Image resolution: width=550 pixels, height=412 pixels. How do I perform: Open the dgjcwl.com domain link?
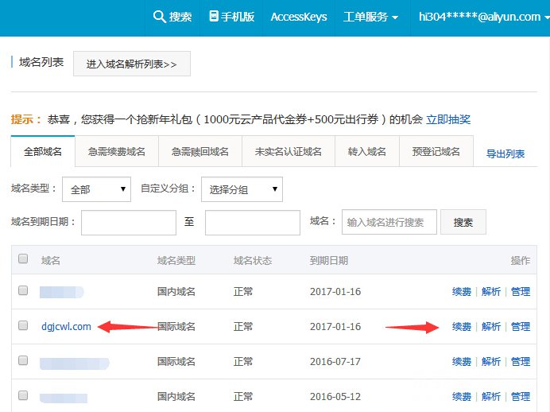click(66, 326)
